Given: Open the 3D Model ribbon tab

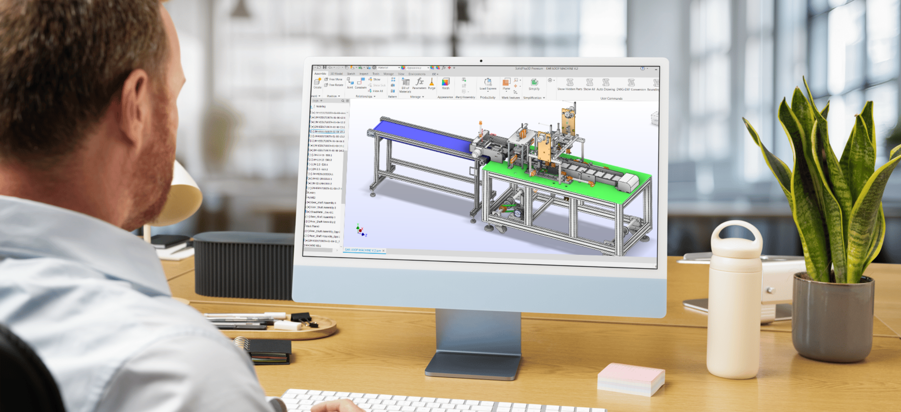Looking at the screenshot, I should 337,74.
